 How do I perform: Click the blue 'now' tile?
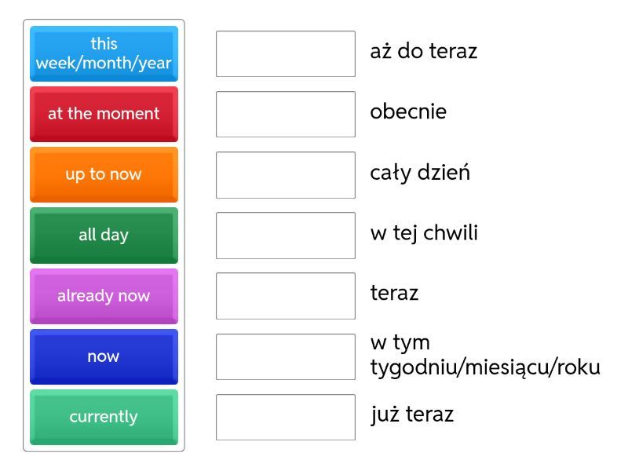104,356
